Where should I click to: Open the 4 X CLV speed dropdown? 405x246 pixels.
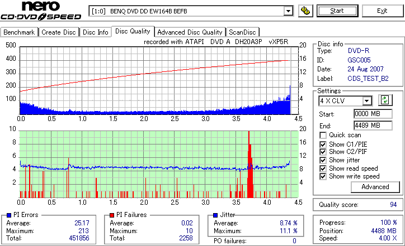pyautogui.click(x=367, y=101)
